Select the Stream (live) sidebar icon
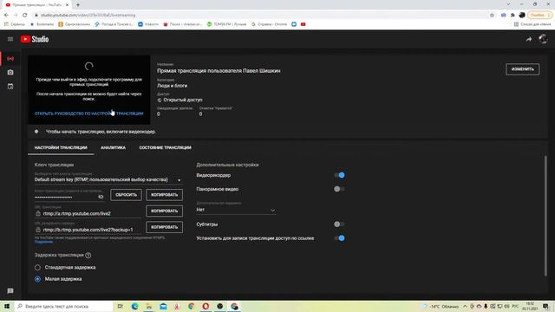The width and height of the screenshot is (555, 312). coord(10,58)
